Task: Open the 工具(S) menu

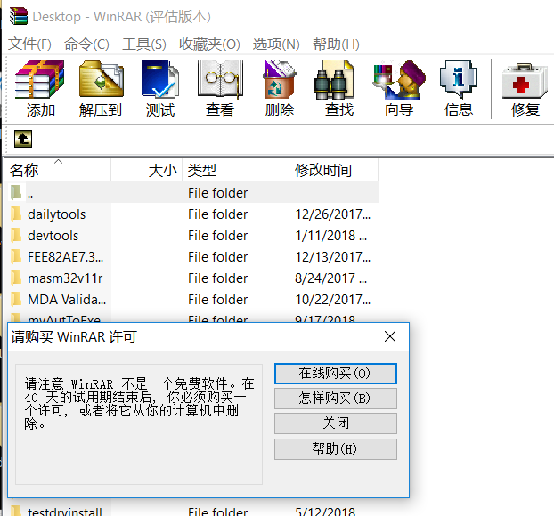Action: 144,44
